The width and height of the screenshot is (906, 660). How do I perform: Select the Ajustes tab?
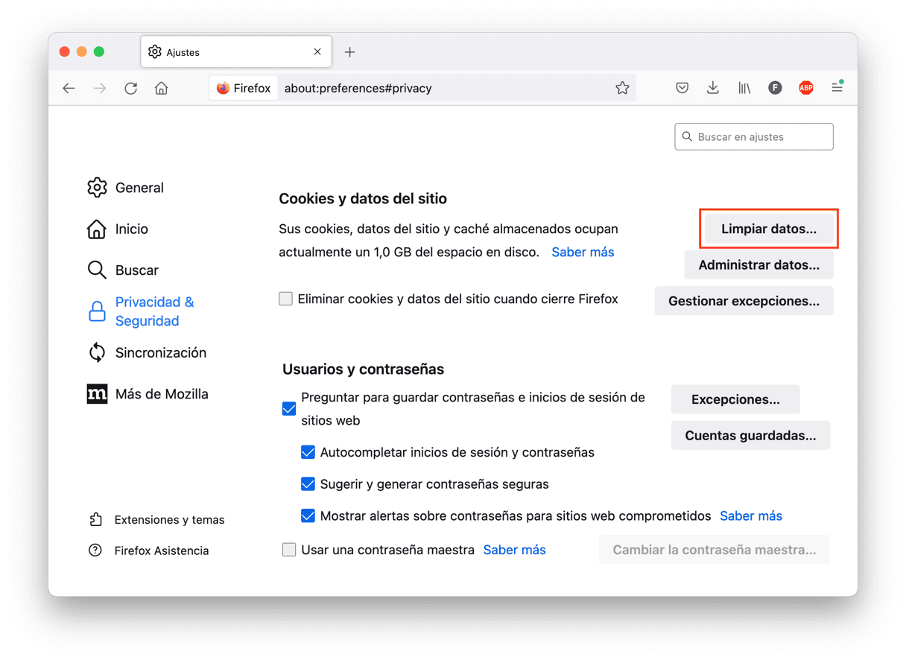(235, 52)
